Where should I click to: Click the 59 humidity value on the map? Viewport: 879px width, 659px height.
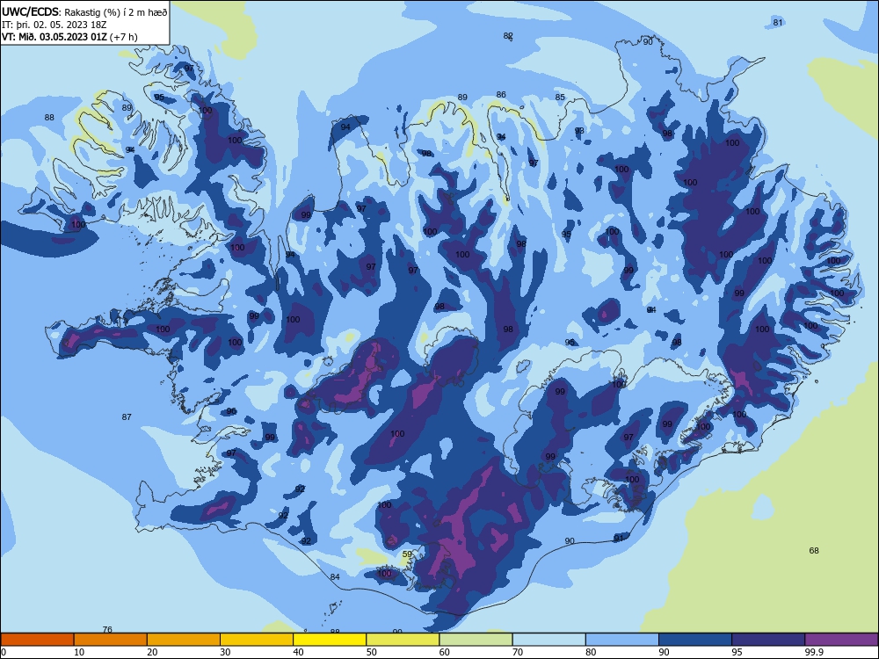point(408,554)
